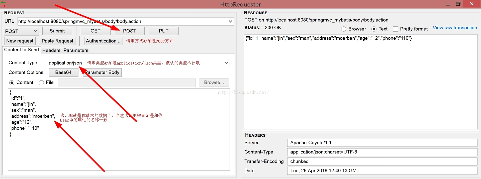Screen dimensions: 481x179
Task: Click the Paste Request button
Action: point(57,41)
